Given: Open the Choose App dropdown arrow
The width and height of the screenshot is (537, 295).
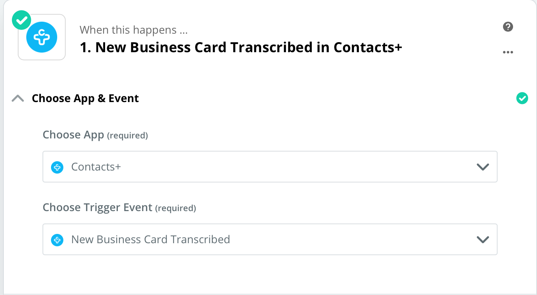Looking at the screenshot, I should click(x=483, y=167).
